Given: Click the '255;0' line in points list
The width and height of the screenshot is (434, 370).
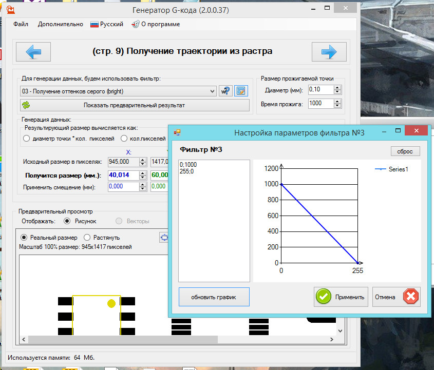Looking at the screenshot, I should (x=186, y=171).
